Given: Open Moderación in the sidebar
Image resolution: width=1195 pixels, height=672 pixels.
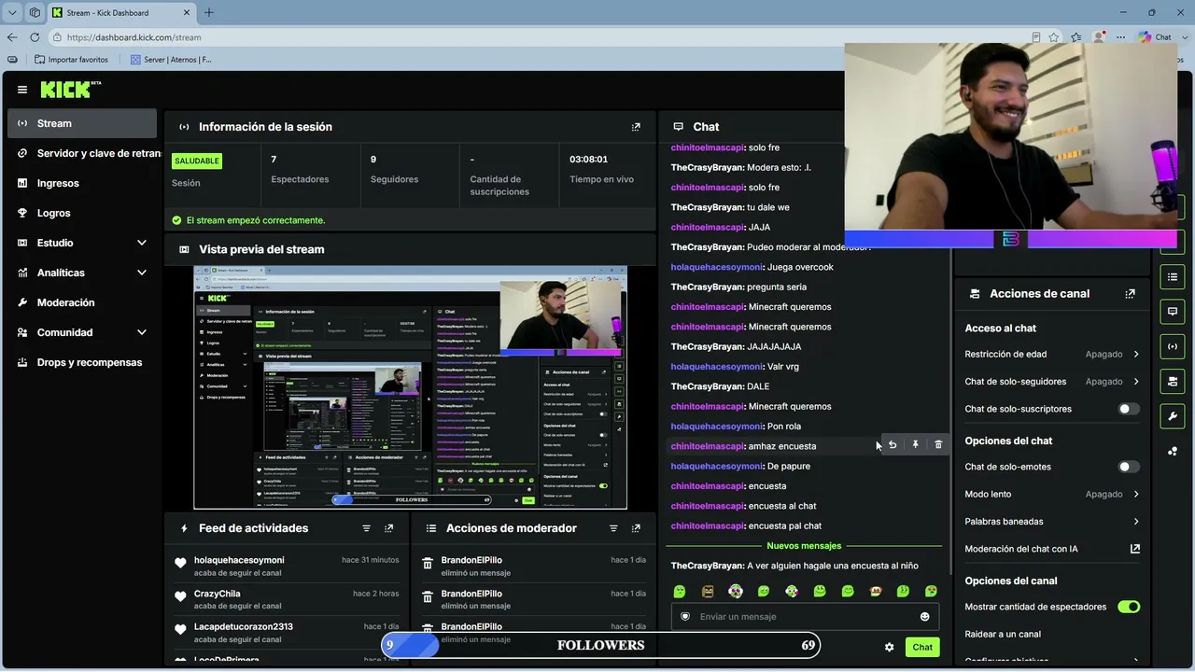Looking at the screenshot, I should (82, 302).
